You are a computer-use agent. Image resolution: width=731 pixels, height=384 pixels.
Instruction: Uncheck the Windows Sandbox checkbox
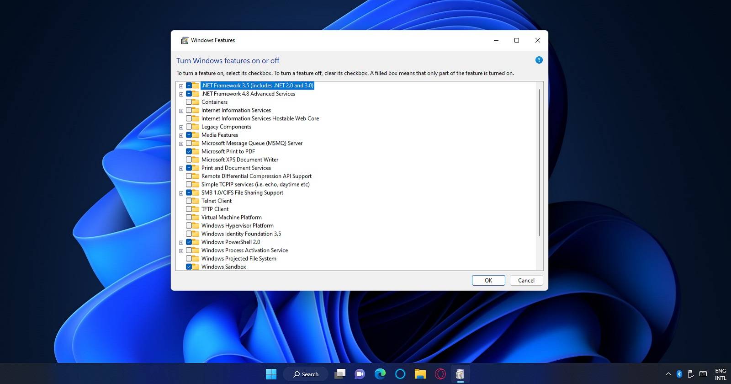tap(189, 267)
